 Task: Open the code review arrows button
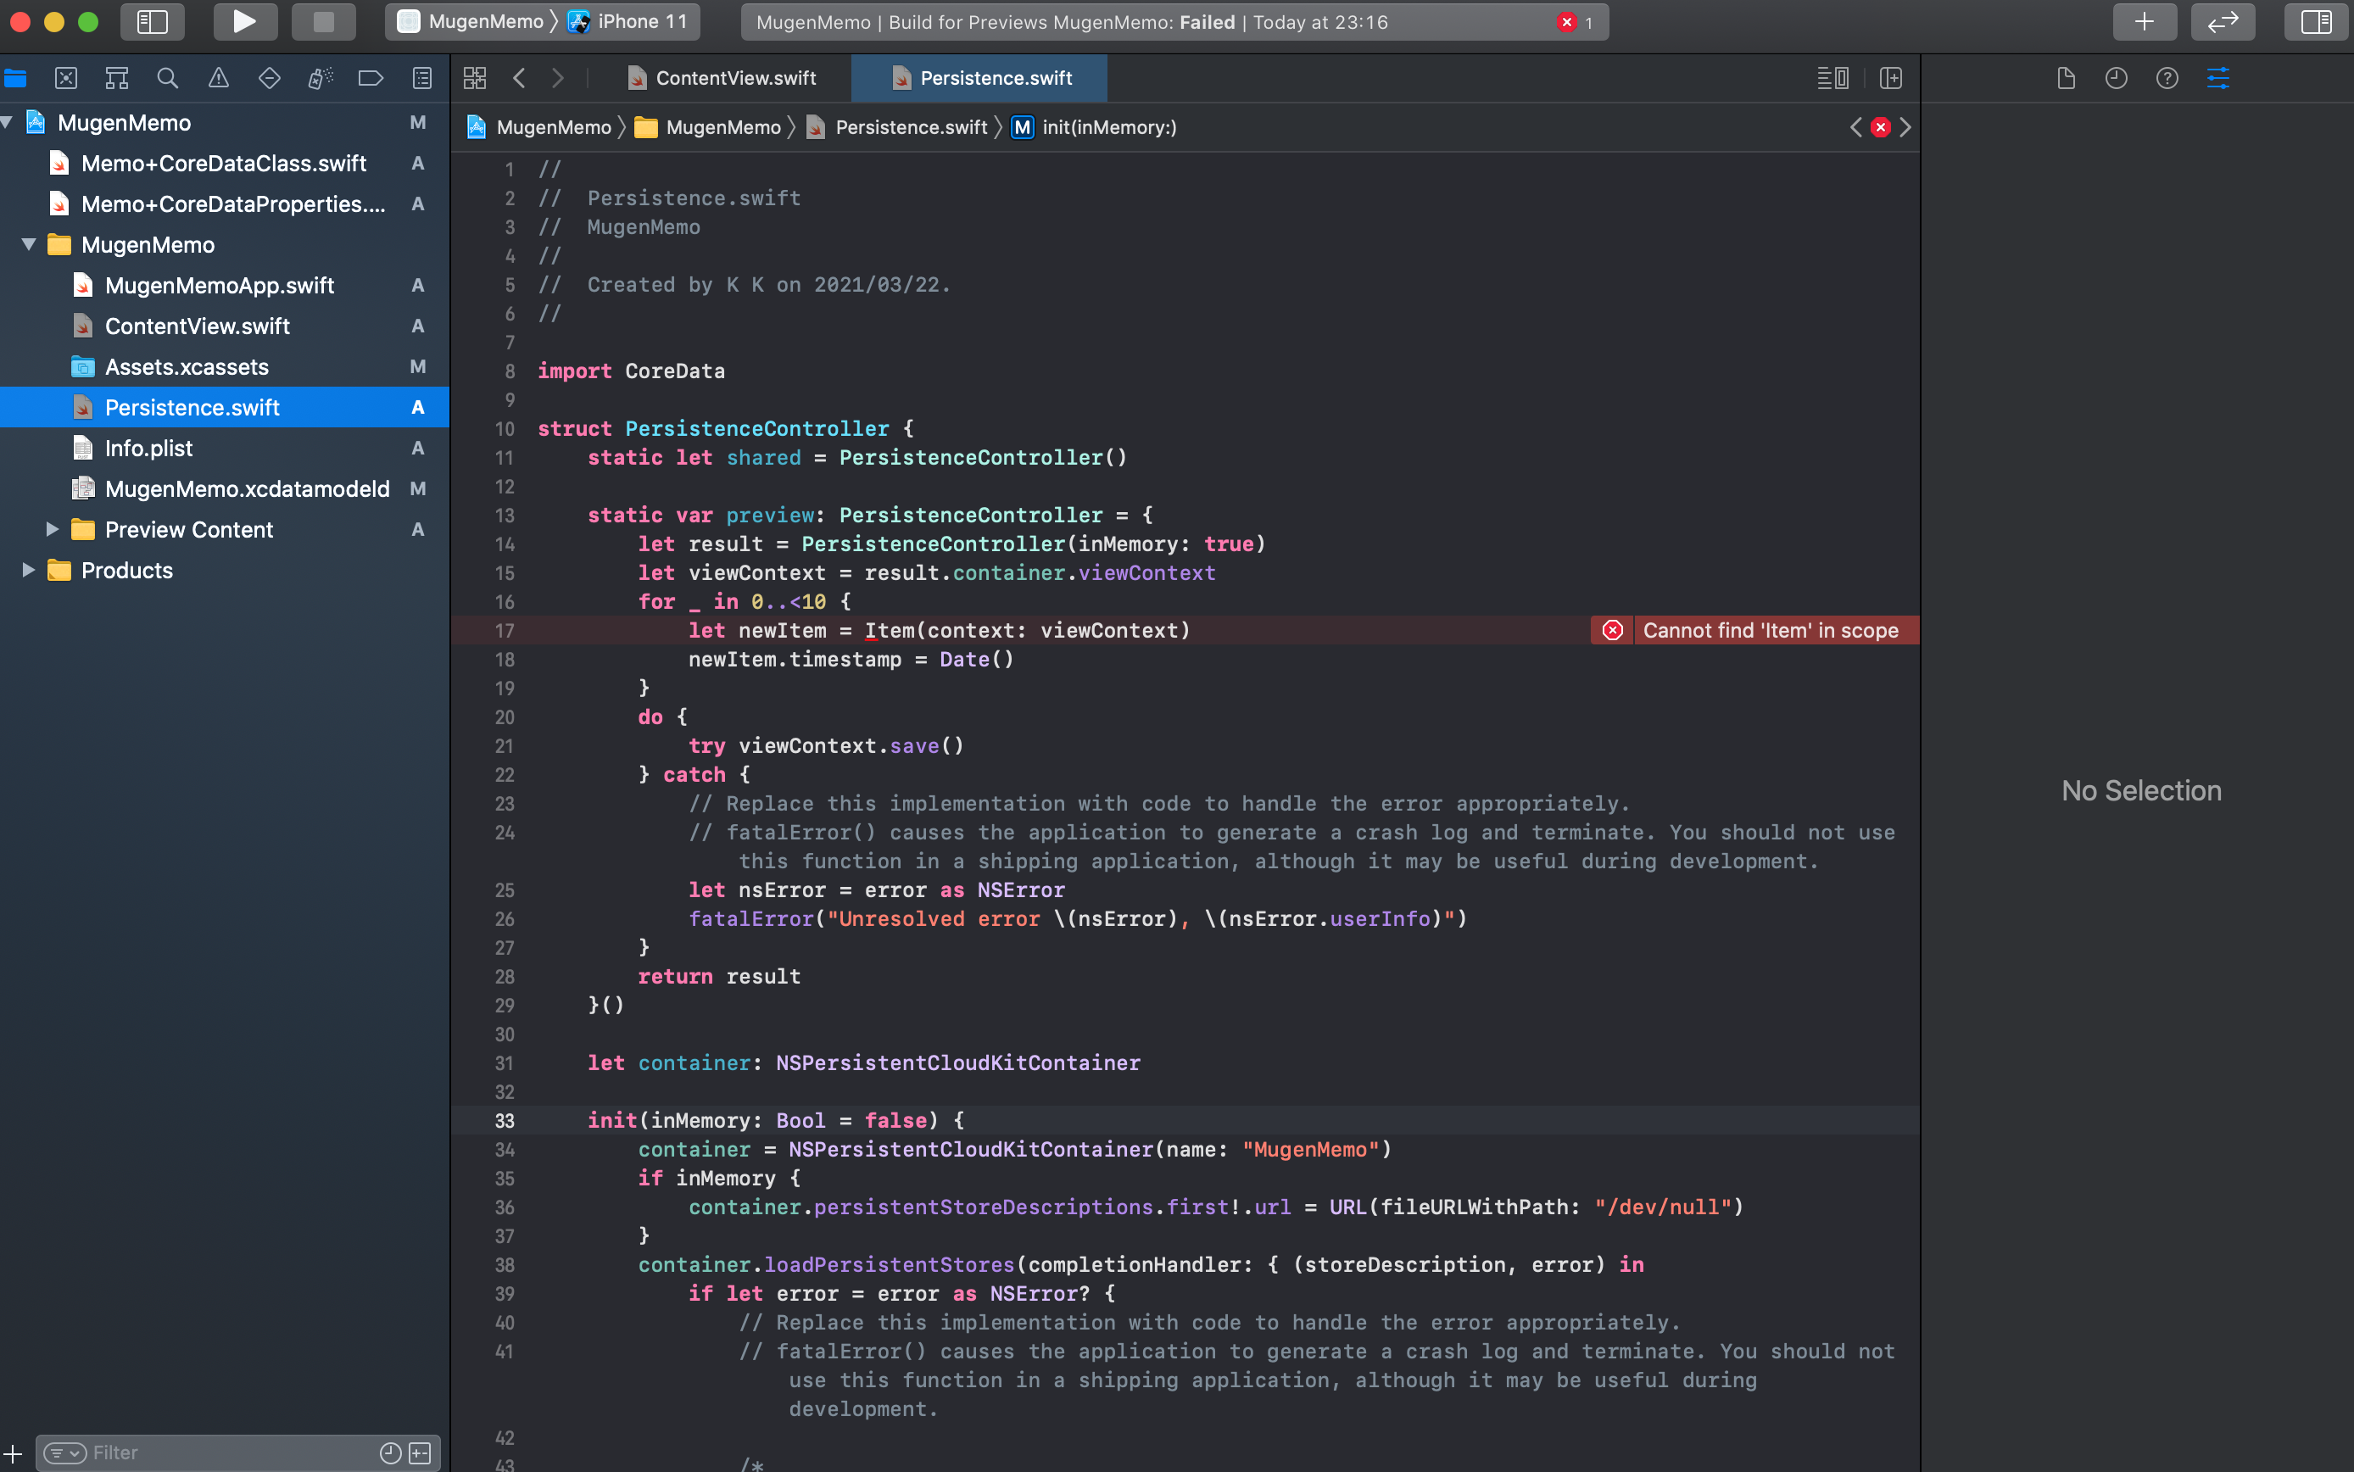(2223, 21)
